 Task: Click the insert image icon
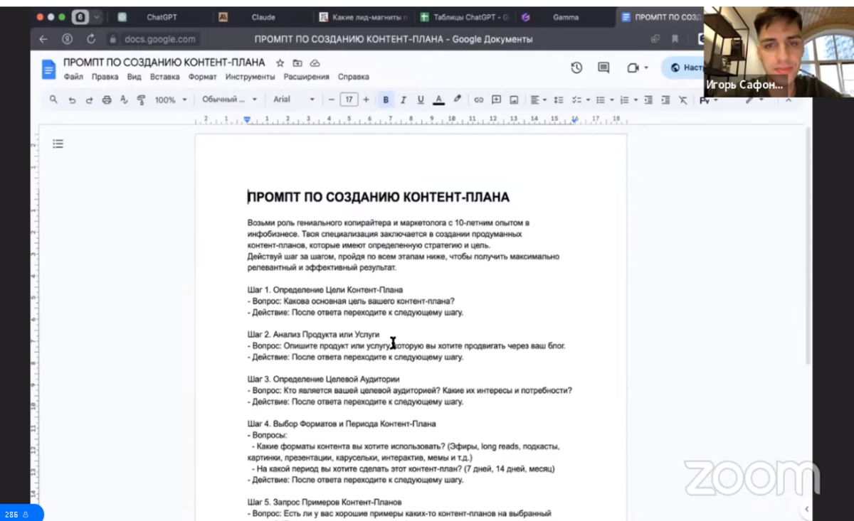tap(514, 100)
